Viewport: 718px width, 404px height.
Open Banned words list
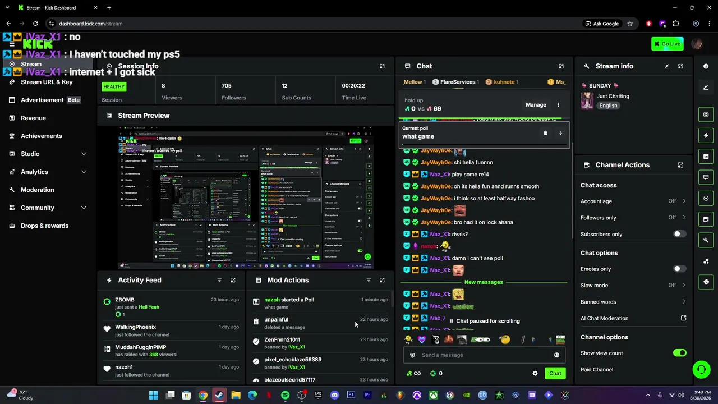(633, 302)
